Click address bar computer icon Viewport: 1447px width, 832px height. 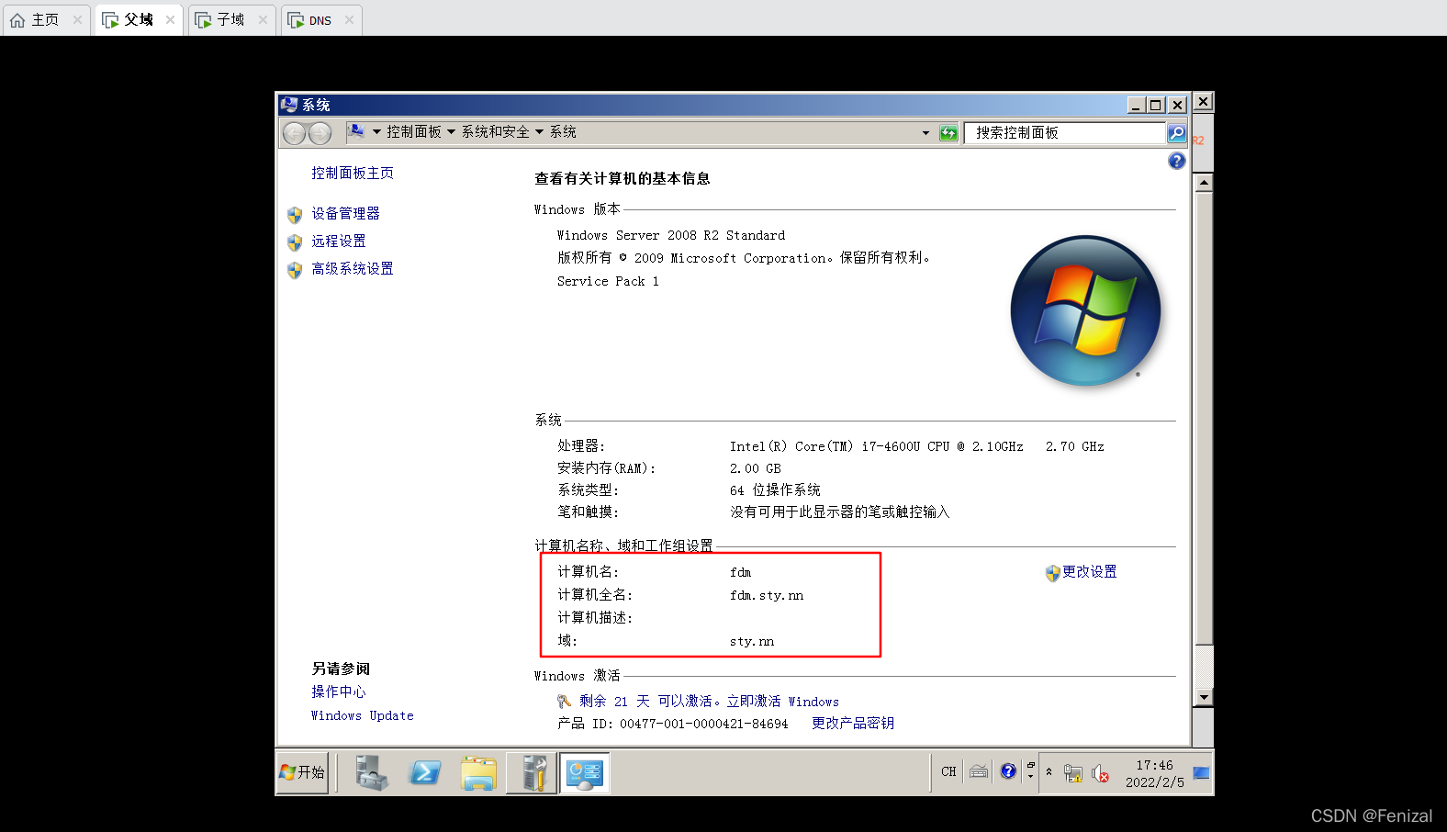point(356,132)
